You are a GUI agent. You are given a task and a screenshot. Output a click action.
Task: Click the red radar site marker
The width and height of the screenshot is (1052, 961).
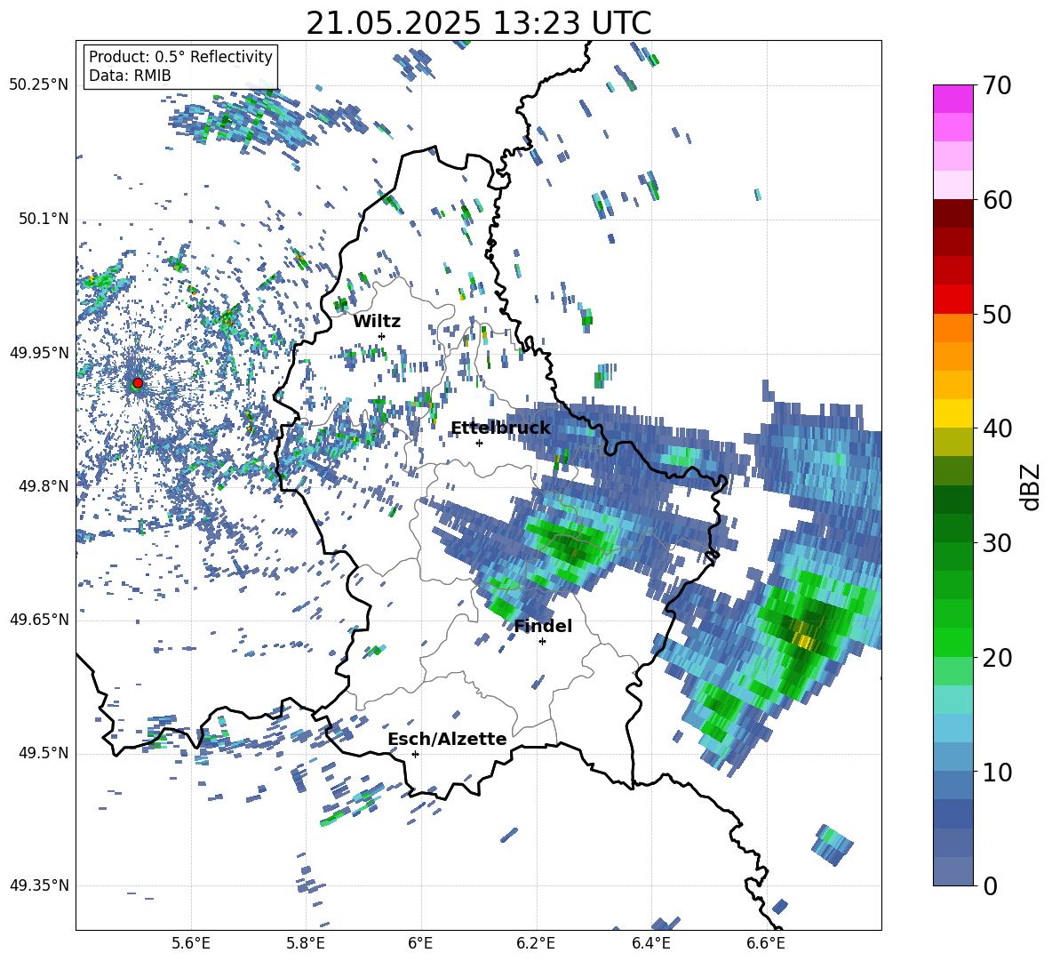(138, 382)
